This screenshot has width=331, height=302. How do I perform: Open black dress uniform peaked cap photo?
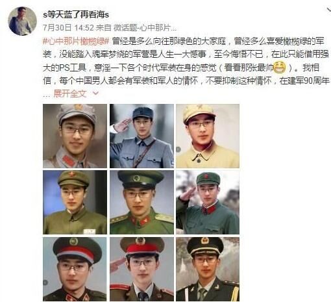tap(208, 269)
